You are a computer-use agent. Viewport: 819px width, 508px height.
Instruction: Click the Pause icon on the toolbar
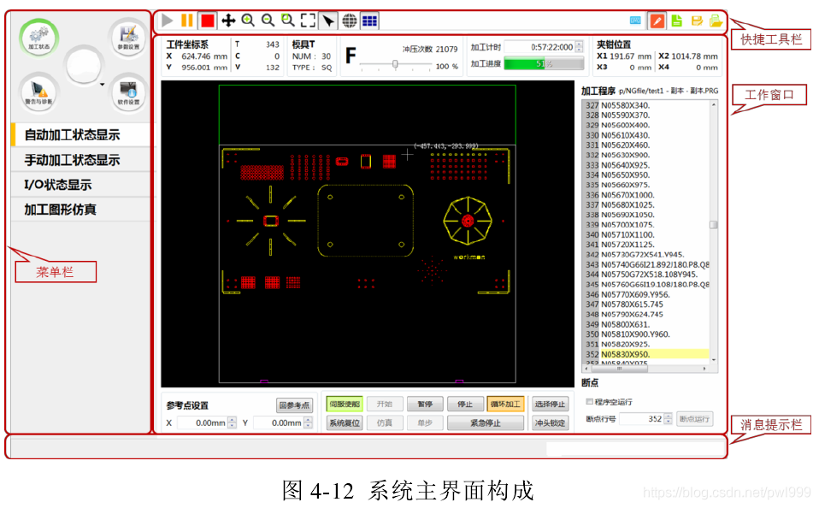(186, 21)
